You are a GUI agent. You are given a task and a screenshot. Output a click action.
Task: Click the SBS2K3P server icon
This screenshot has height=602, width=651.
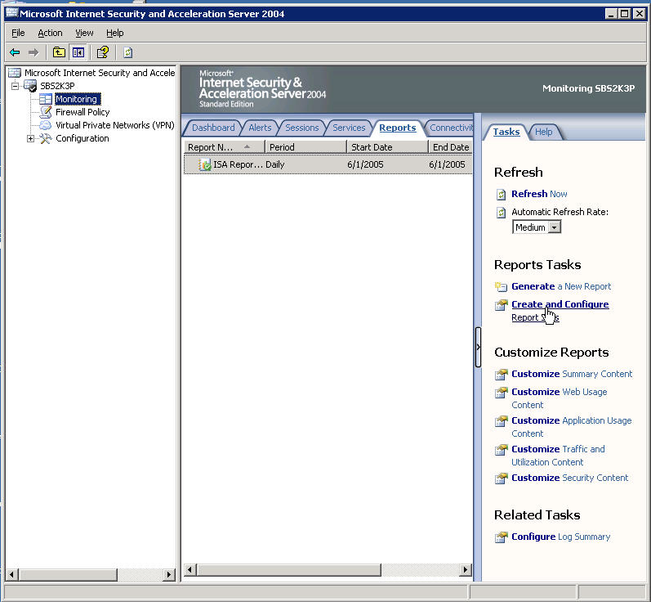point(30,86)
